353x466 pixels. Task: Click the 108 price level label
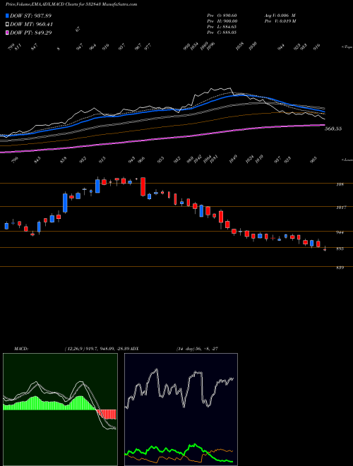(x=340, y=184)
